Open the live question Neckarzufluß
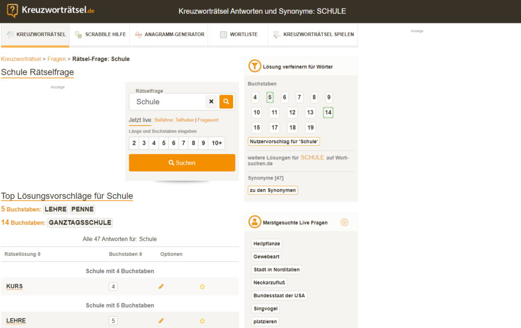This screenshot has width=521, height=328. (269, 283)
